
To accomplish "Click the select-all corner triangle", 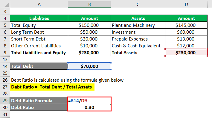I will (7, 4).
